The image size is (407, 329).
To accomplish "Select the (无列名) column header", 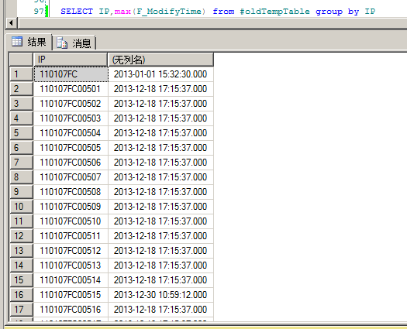I will (160, 60).
